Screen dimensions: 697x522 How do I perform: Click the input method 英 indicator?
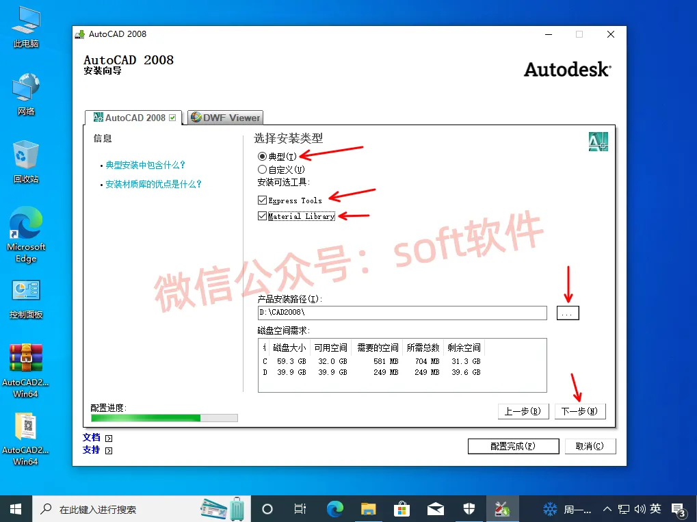[656, 509]
